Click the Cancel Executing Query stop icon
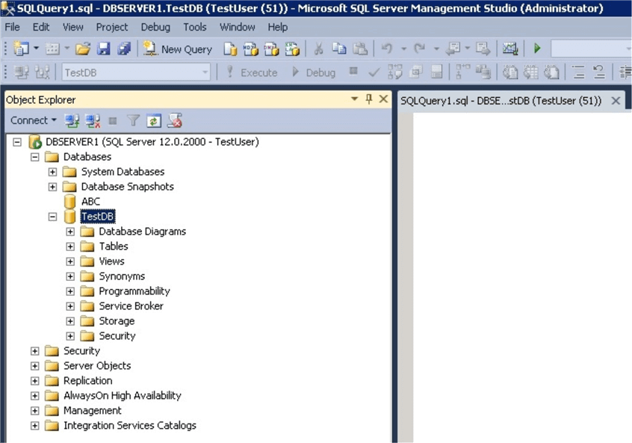 coord(353,72)
